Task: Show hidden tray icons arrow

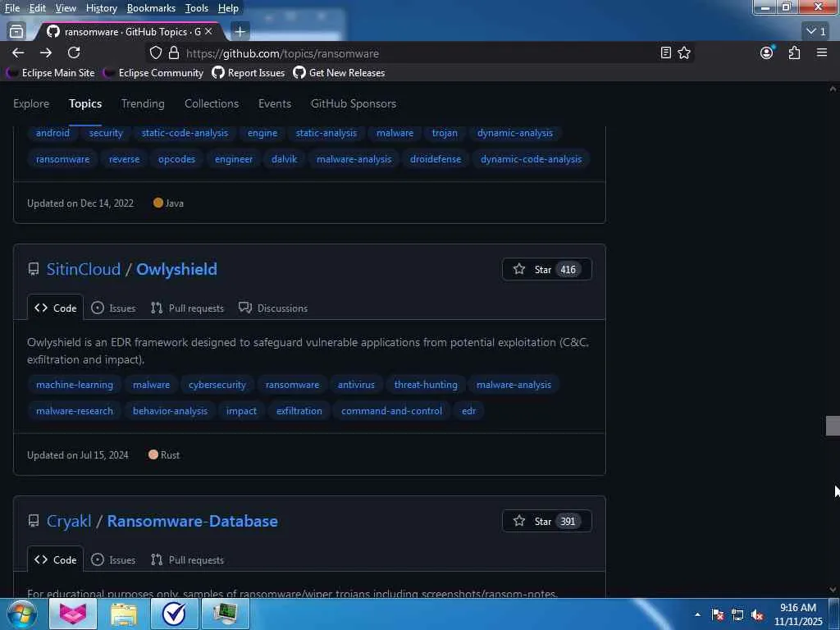Action: [697, 614]
